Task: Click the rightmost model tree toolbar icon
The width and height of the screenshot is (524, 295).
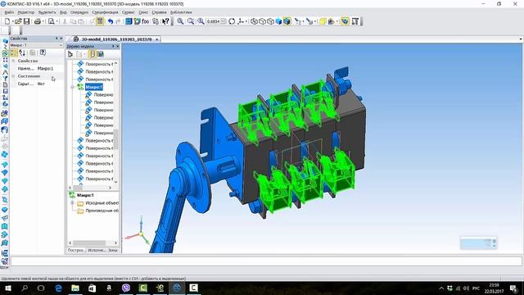Action: [x=100, y=54]
